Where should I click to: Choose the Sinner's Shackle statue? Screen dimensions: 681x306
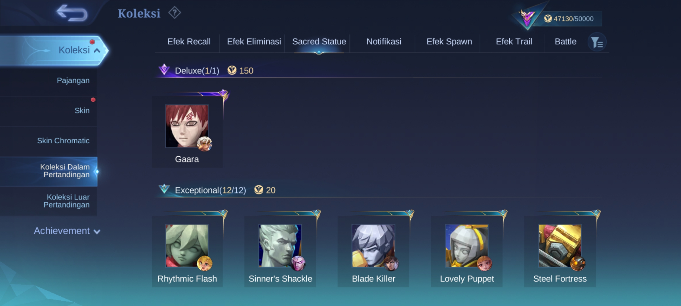(x=280, y=246)
